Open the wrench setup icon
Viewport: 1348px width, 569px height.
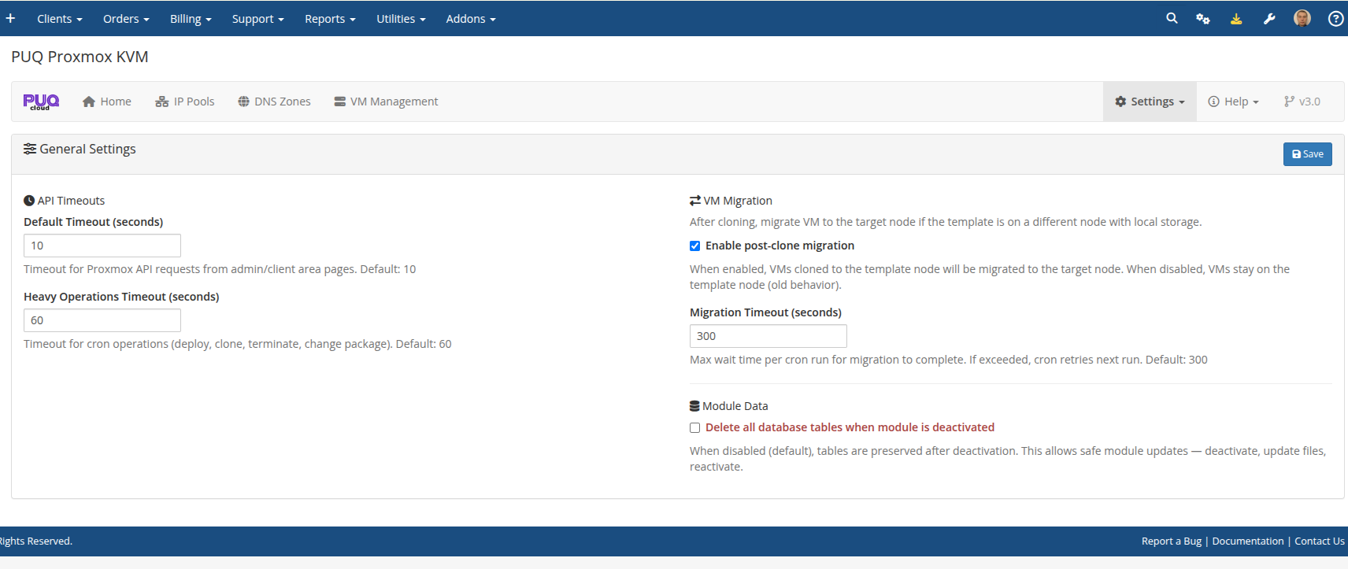1269,19
